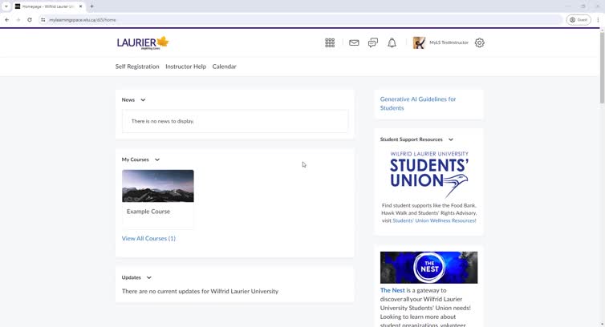
Task: Click the Laurier logo
Action: point(143,42)
